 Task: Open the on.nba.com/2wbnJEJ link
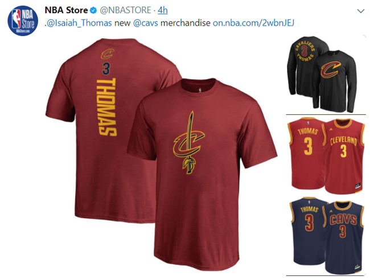pos(253,23)
